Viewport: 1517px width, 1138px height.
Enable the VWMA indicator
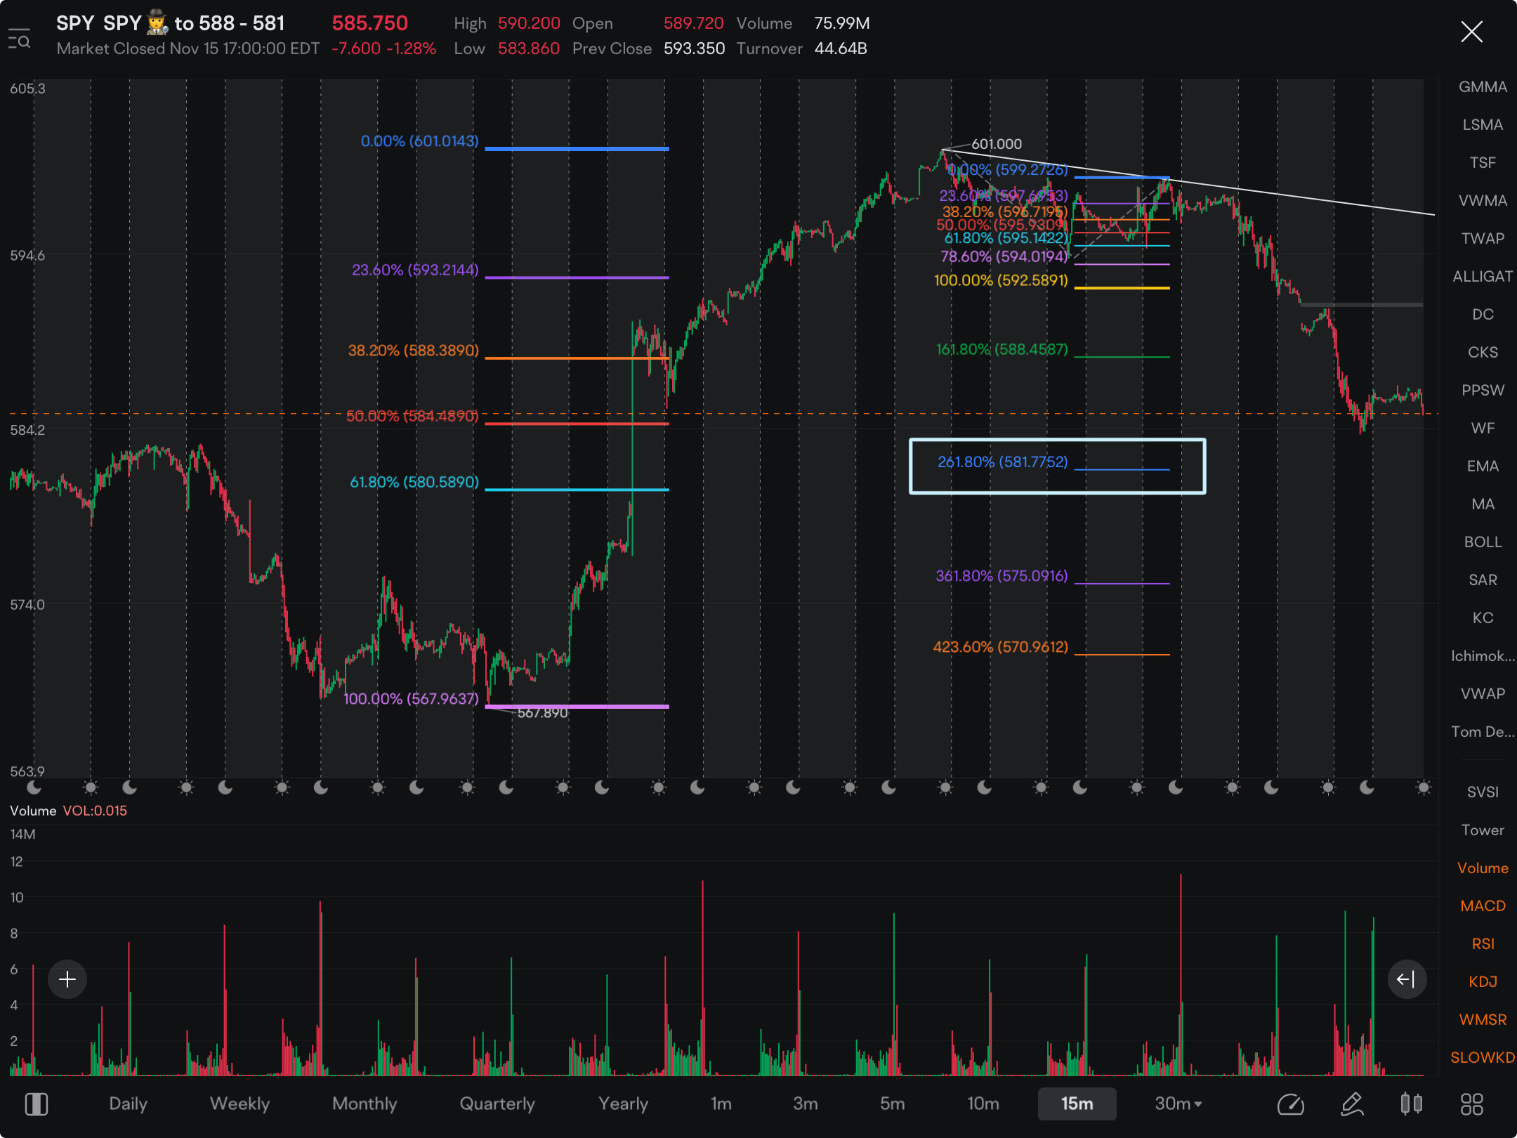(1483, 200)
